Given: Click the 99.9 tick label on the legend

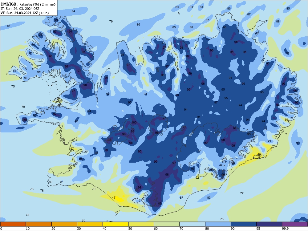Looking at the screenshot, I should point(285,229).
